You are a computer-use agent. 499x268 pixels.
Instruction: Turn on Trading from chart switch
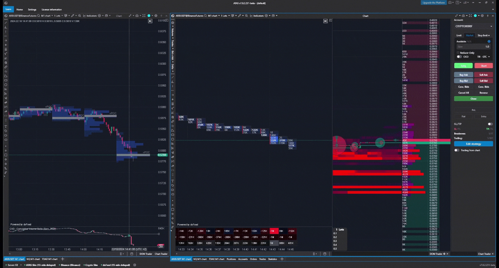[457, 150]
